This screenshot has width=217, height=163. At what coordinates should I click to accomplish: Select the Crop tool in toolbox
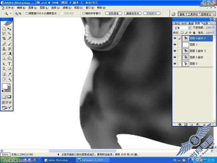[x=4, y=38]
